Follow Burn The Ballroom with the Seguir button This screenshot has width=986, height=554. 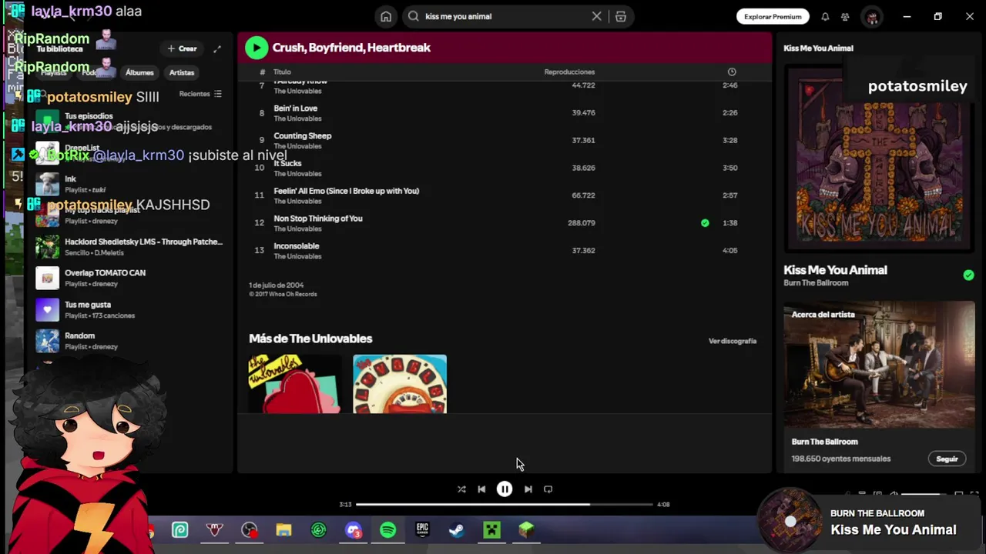(947, 459)
